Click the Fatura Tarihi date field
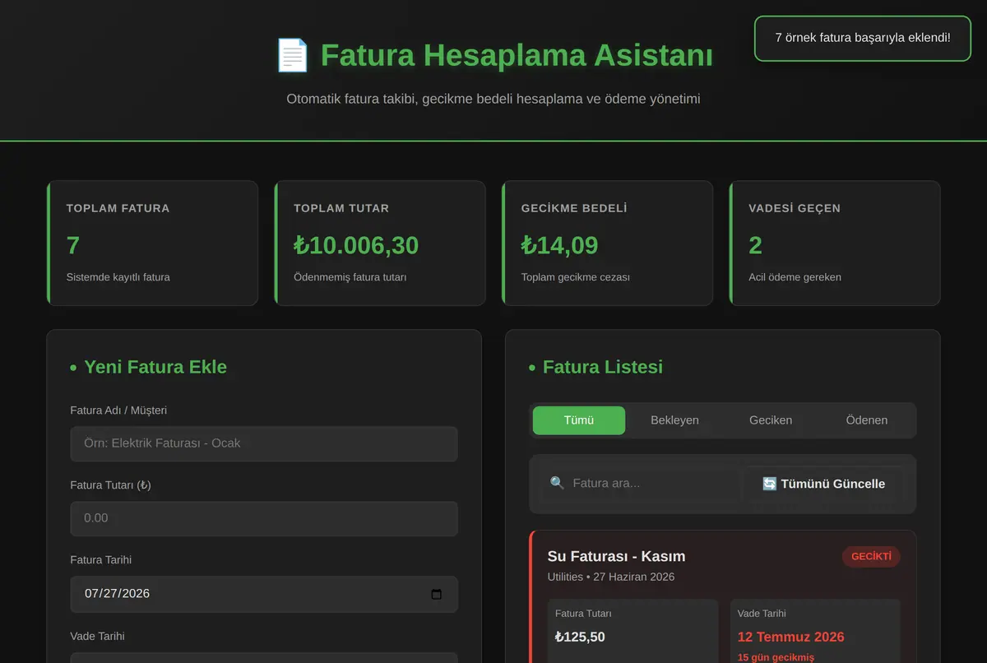Image resolution: width=987 pixels, height=663 pixels. point(264,594)
